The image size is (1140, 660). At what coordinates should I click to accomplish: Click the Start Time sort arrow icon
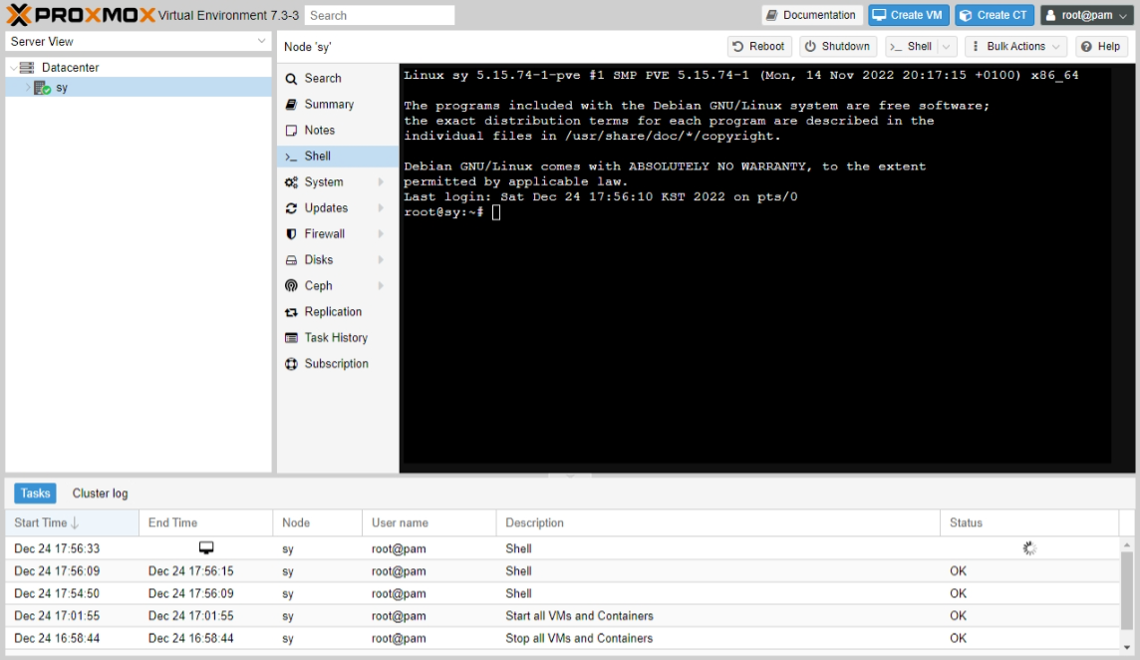pos(75,522)
